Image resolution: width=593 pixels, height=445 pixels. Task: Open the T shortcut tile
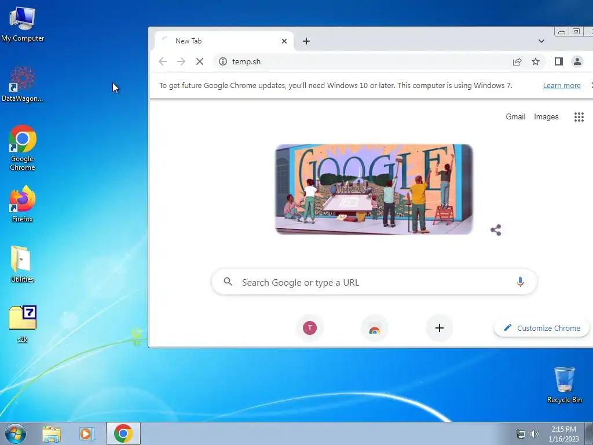(x=310, y=328)
